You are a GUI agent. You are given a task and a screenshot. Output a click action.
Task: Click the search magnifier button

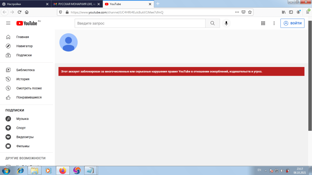(x=212, y=23)
